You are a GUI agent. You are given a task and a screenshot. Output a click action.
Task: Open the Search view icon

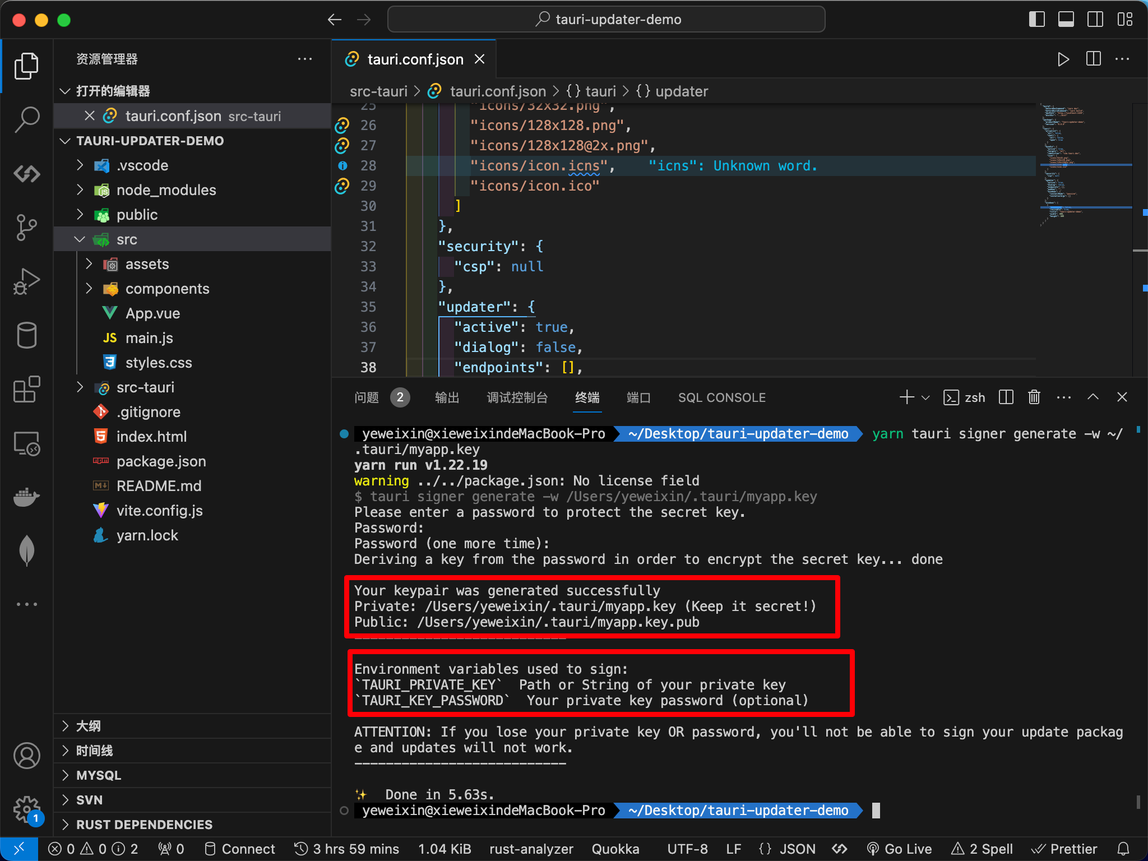coord(26,119)
